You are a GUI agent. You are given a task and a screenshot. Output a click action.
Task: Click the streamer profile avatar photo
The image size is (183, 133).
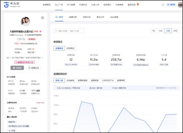point(26,22)
